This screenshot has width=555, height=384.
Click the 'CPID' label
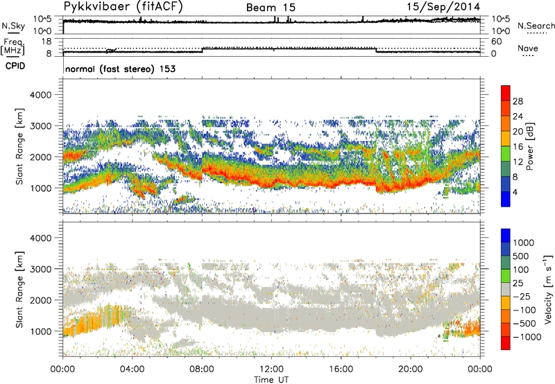click(x=15, y=66)
